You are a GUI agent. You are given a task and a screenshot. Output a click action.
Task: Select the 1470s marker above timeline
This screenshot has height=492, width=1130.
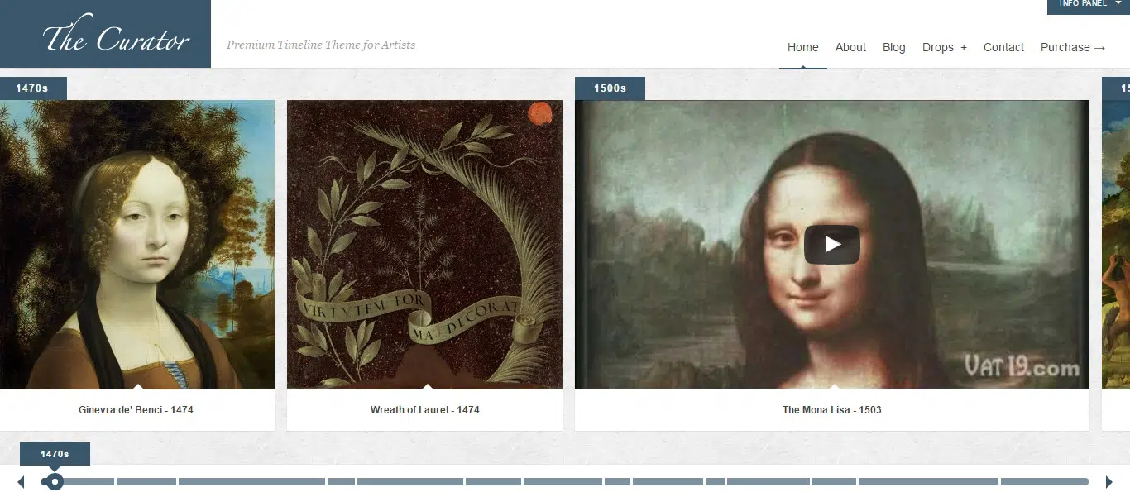(x=55, y=454)
